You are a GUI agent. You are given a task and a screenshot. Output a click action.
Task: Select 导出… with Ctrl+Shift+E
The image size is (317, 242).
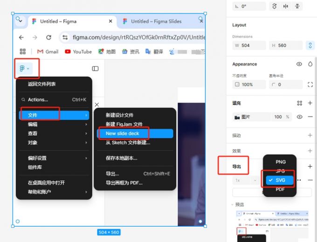[x=135, y=174]
